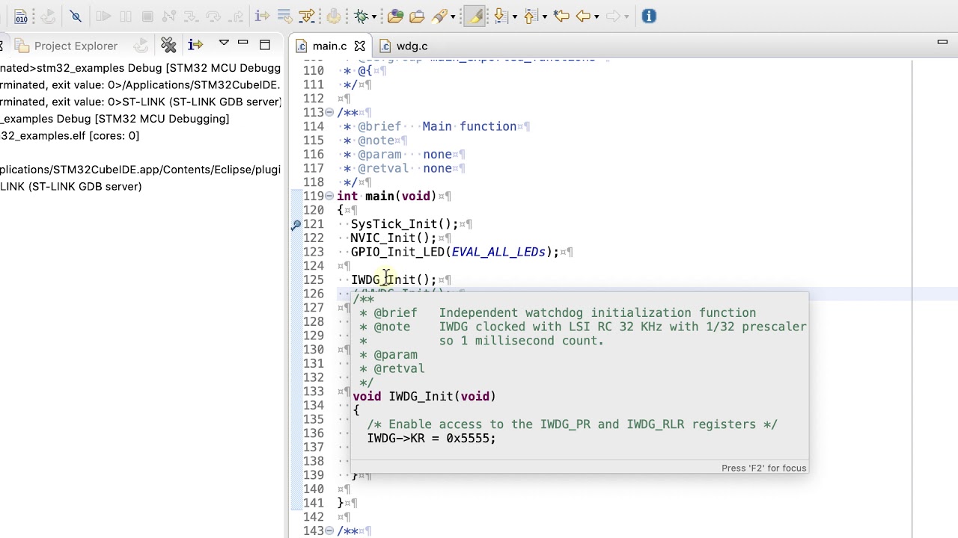
Task: Click the folder icon with colored spheres
Action: 395,16
